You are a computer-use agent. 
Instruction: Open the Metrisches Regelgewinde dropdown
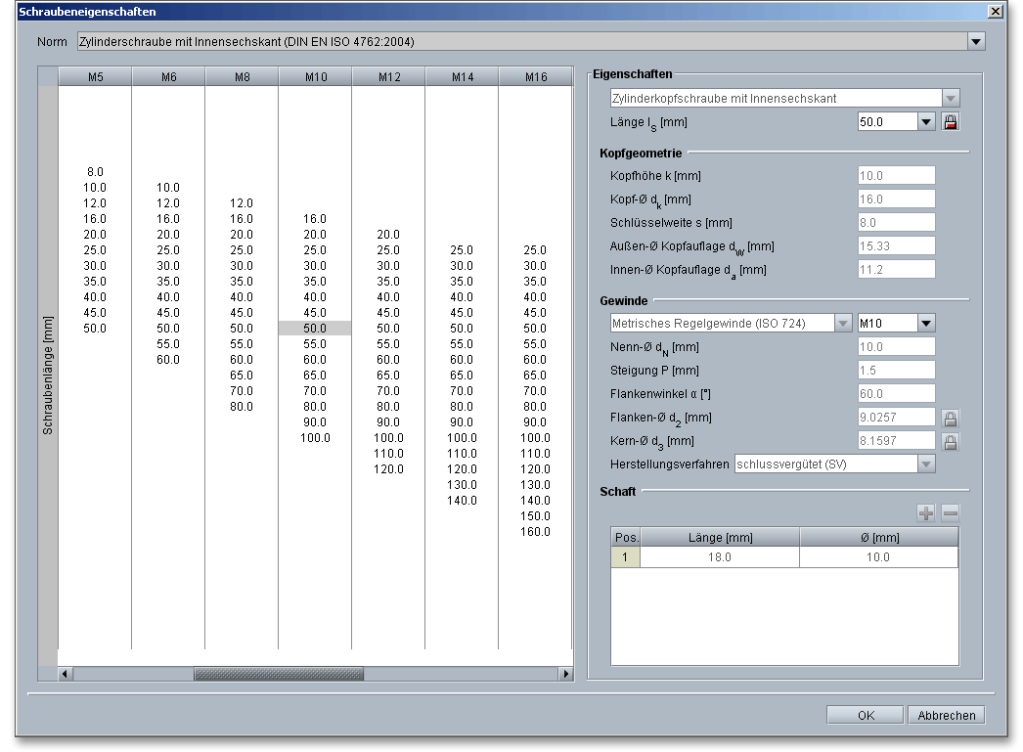point(843,324)
